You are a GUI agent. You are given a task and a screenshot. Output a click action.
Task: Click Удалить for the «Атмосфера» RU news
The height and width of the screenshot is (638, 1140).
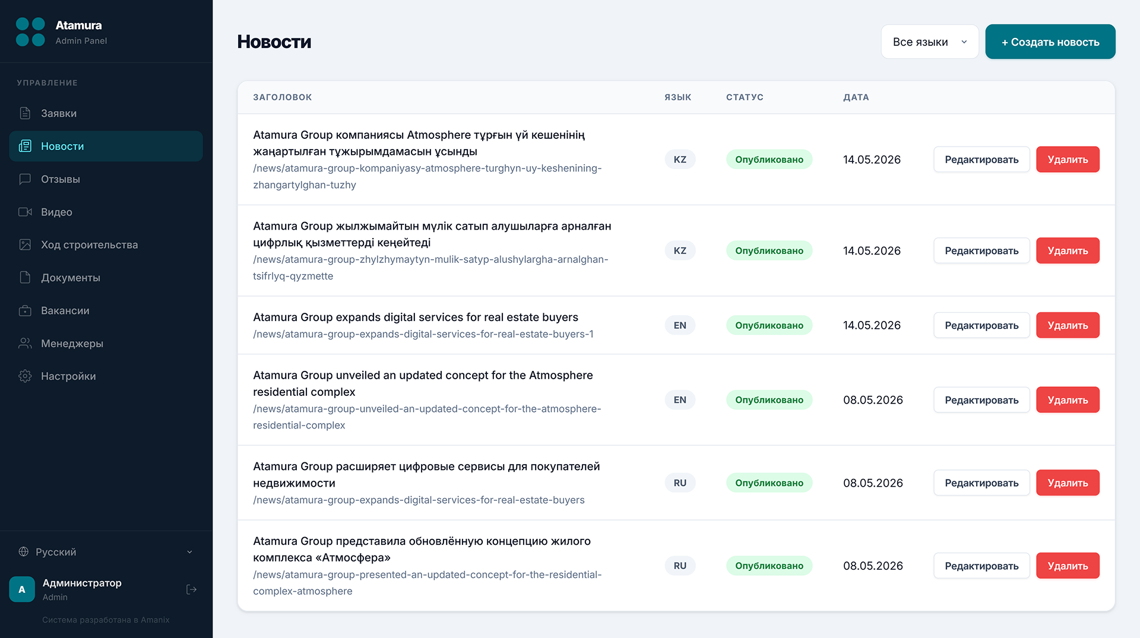[x=1068, y=566]
